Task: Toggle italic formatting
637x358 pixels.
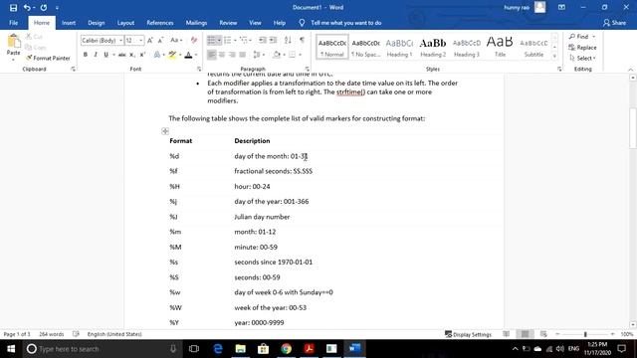Action: (96, 55)
